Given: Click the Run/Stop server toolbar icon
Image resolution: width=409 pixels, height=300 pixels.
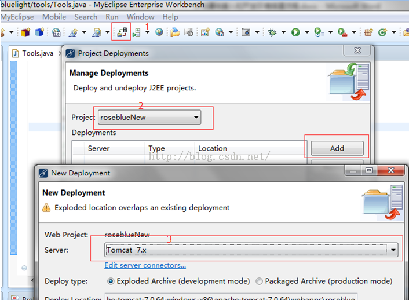Looking at the screenshot, I should (136, 32).
